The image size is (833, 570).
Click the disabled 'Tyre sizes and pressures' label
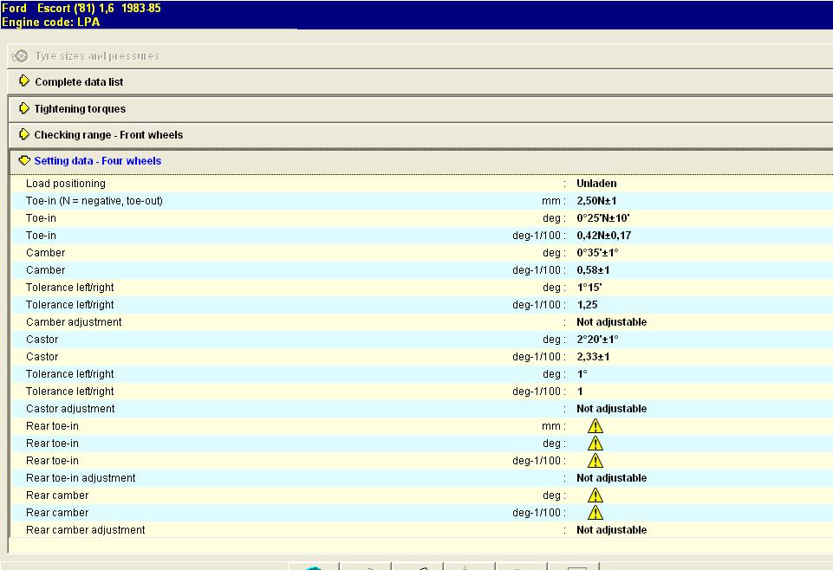tap(97, 56)
